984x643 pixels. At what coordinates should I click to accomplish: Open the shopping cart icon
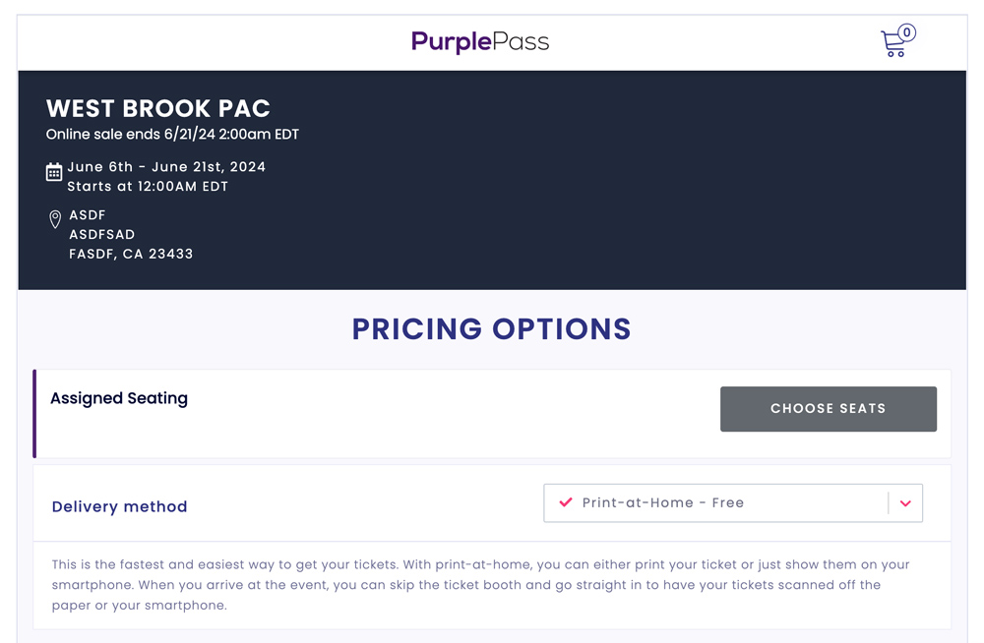click(x=892, y=43)
